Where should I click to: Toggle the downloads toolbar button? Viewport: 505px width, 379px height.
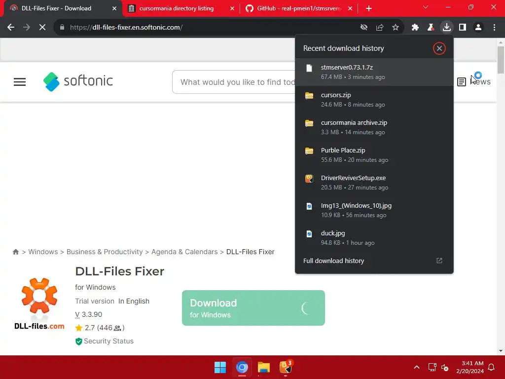coord(447,28)
